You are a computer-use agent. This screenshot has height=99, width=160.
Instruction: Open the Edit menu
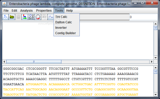(x=14, y=11)
